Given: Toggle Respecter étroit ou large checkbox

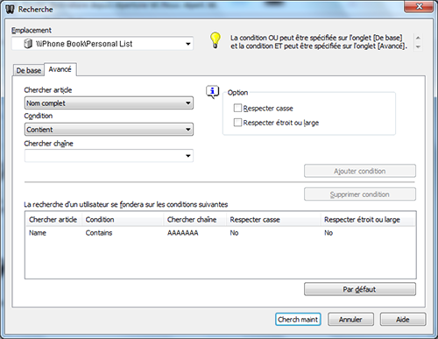Looking at the screenshot, I should tap(237, 123).
